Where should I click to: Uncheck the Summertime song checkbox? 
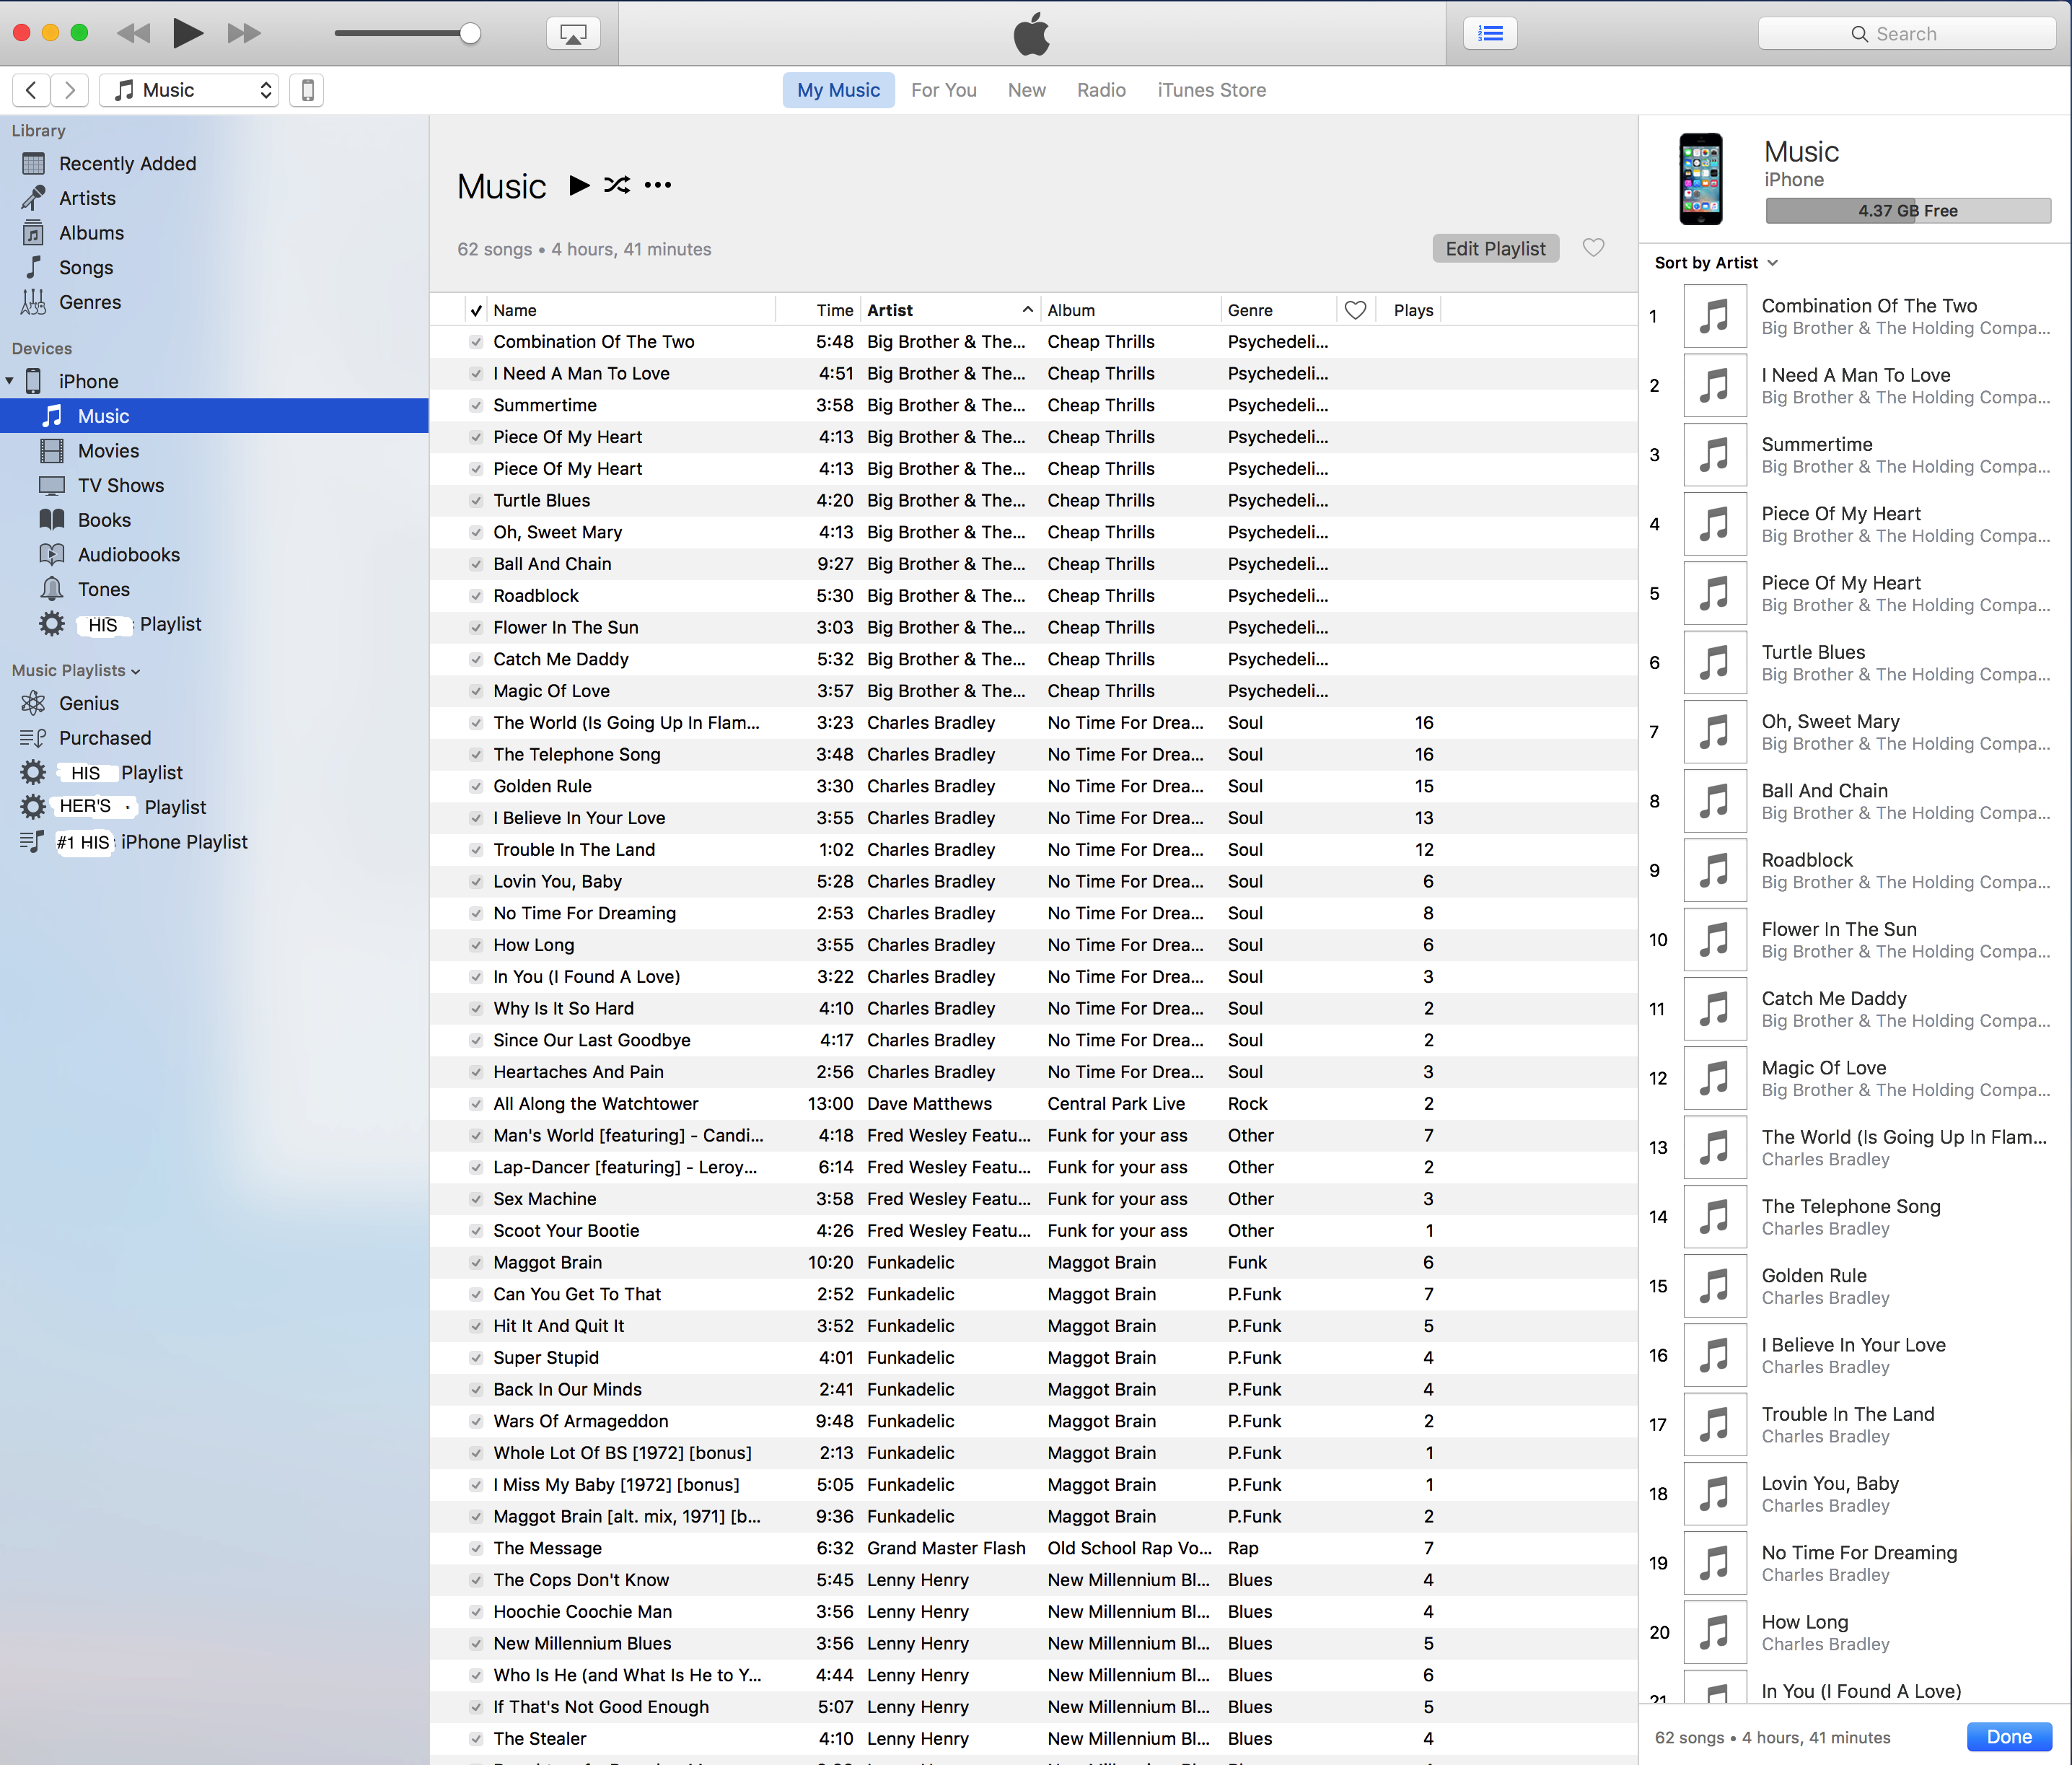point(476,405)
